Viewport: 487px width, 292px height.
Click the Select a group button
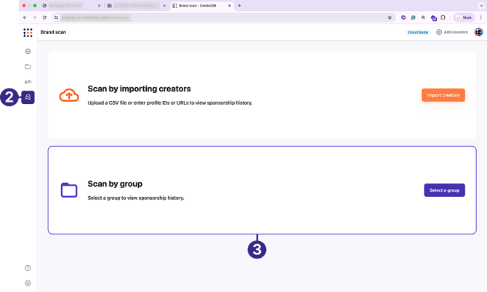coord(444,190)
